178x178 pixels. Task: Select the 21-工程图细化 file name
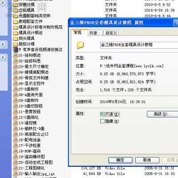32,168
